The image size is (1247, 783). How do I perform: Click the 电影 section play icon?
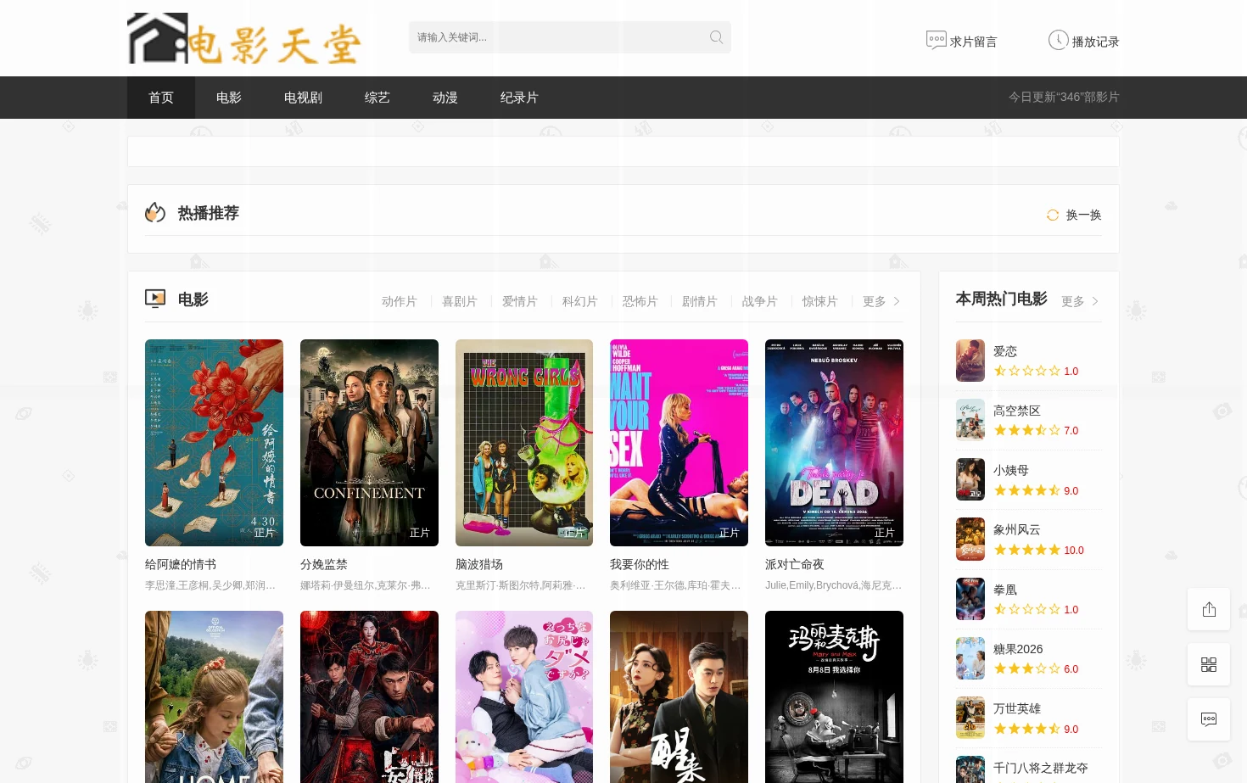pos(155,299)
